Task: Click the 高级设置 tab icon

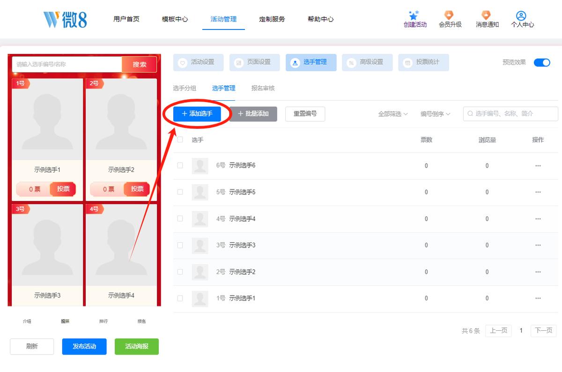Action: pos(351,62)
